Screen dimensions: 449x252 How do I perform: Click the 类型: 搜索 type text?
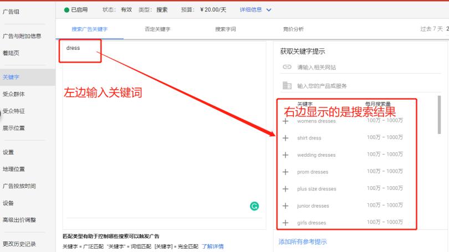coord(153,10)
